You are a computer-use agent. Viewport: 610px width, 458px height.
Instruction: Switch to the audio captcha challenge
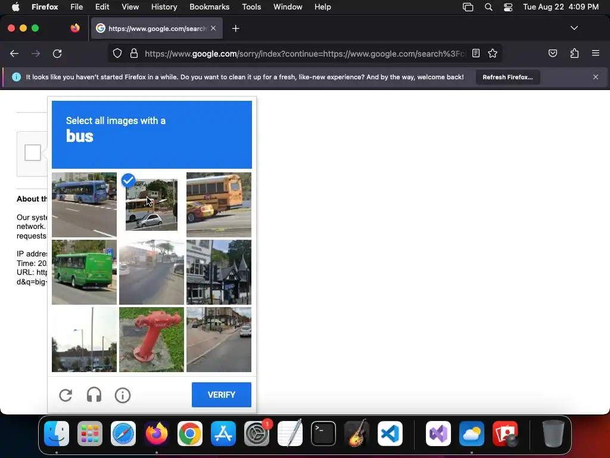(x=94, y=395)
